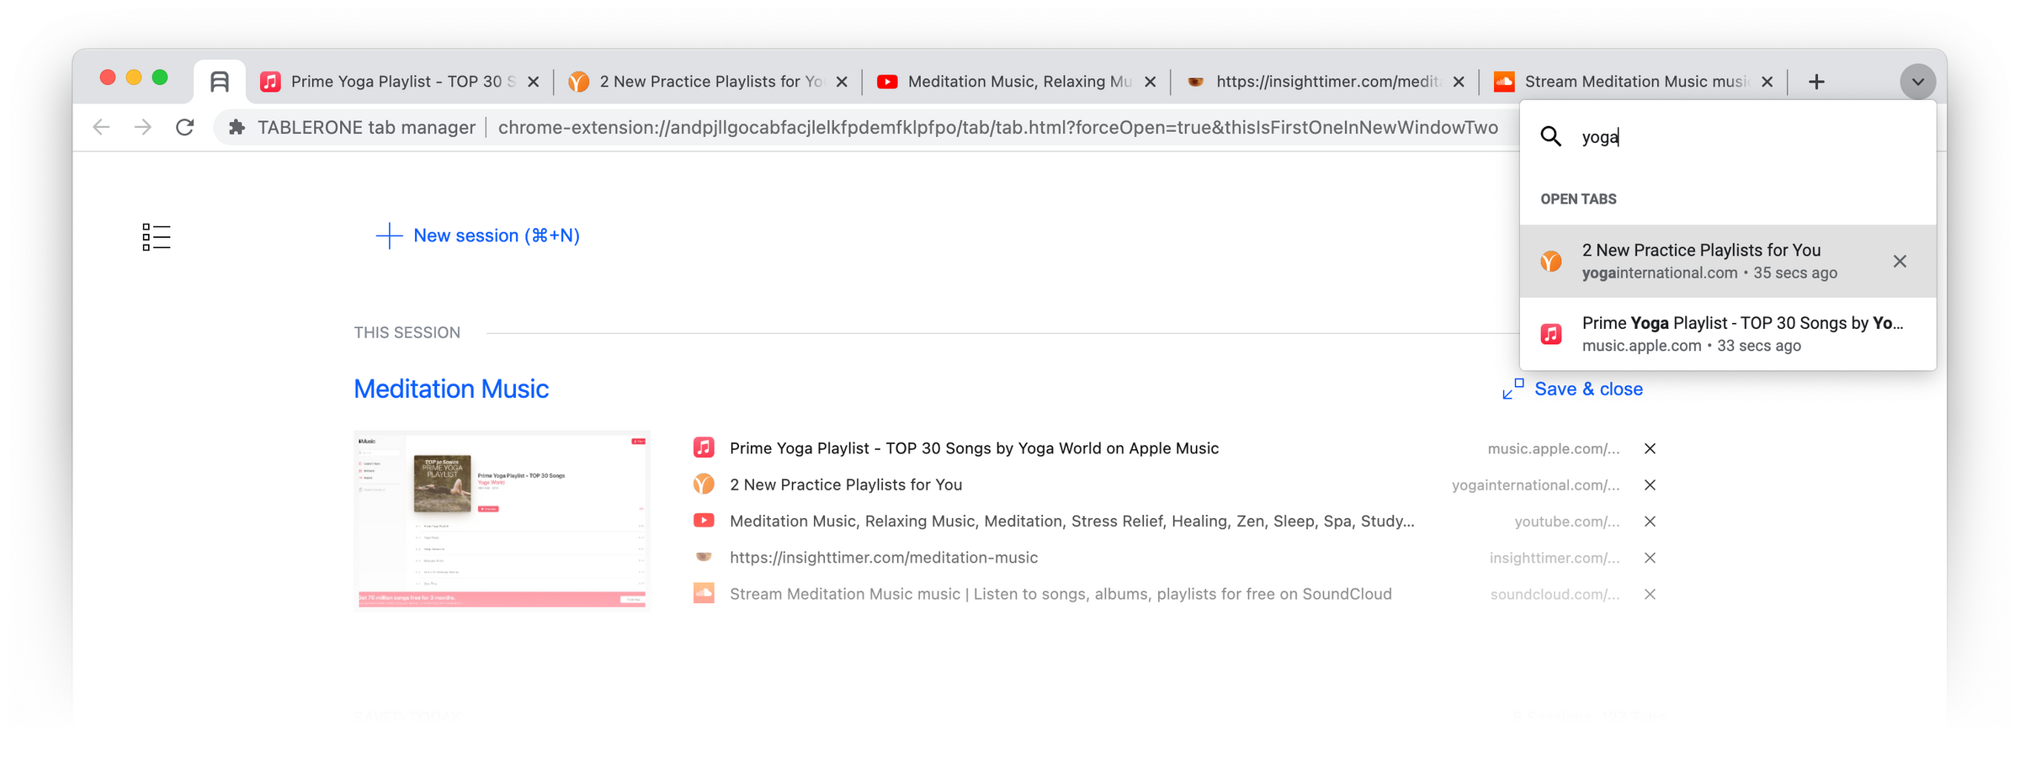2020x757 pixels.
Task: Remove Prime Yoga Playlist row from session
Action: 1650,448
